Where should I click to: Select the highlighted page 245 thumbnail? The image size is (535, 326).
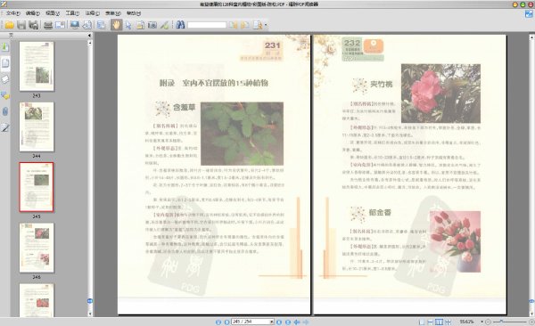tap(37, 187)
